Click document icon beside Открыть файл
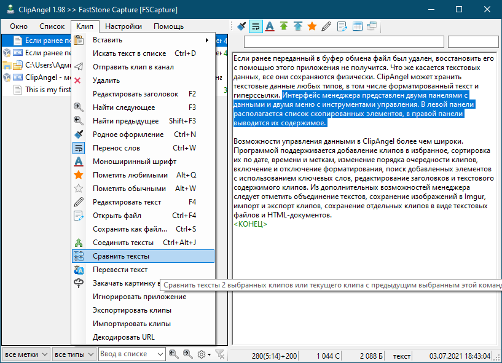Viewport: 502px width, 363px height. click(79, 216)
